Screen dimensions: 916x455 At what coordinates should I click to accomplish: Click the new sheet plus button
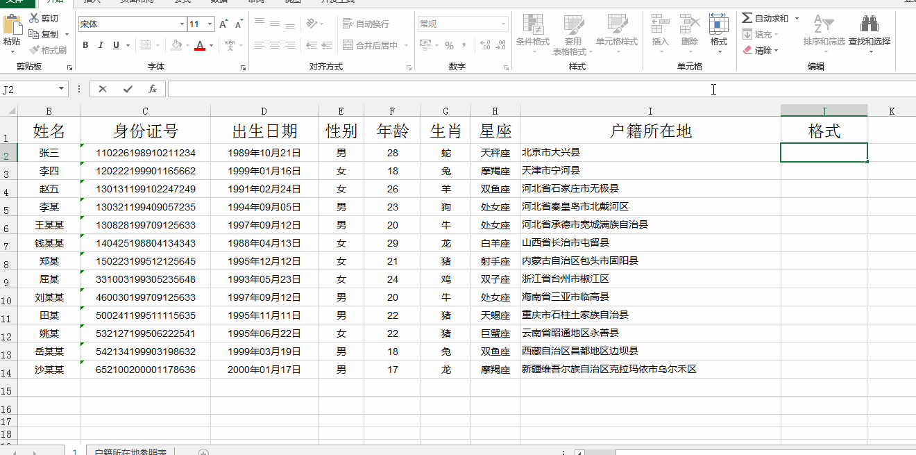pyautogui.click(x=203, y=452)
